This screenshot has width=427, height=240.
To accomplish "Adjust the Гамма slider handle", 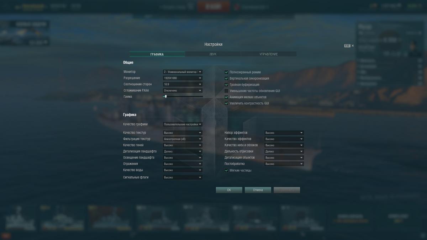I will (165, 96).
